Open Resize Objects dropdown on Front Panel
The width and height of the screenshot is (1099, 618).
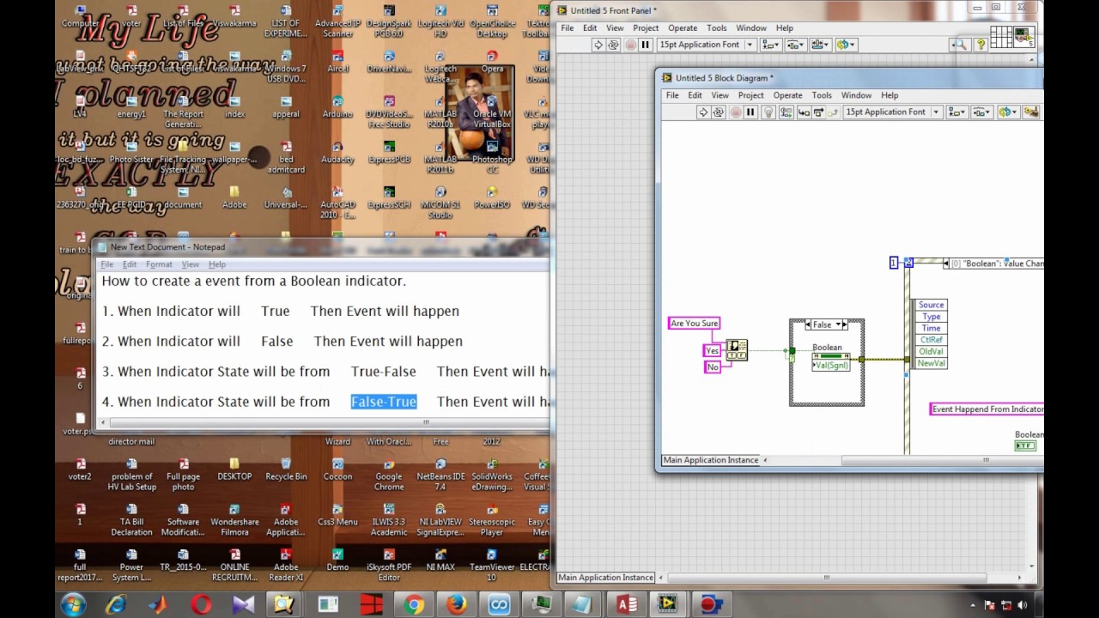(x=821, y=45)
